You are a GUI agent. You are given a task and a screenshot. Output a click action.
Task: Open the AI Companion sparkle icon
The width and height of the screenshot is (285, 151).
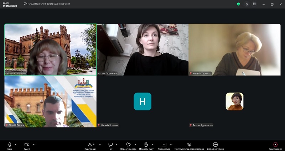click(247, 4)
